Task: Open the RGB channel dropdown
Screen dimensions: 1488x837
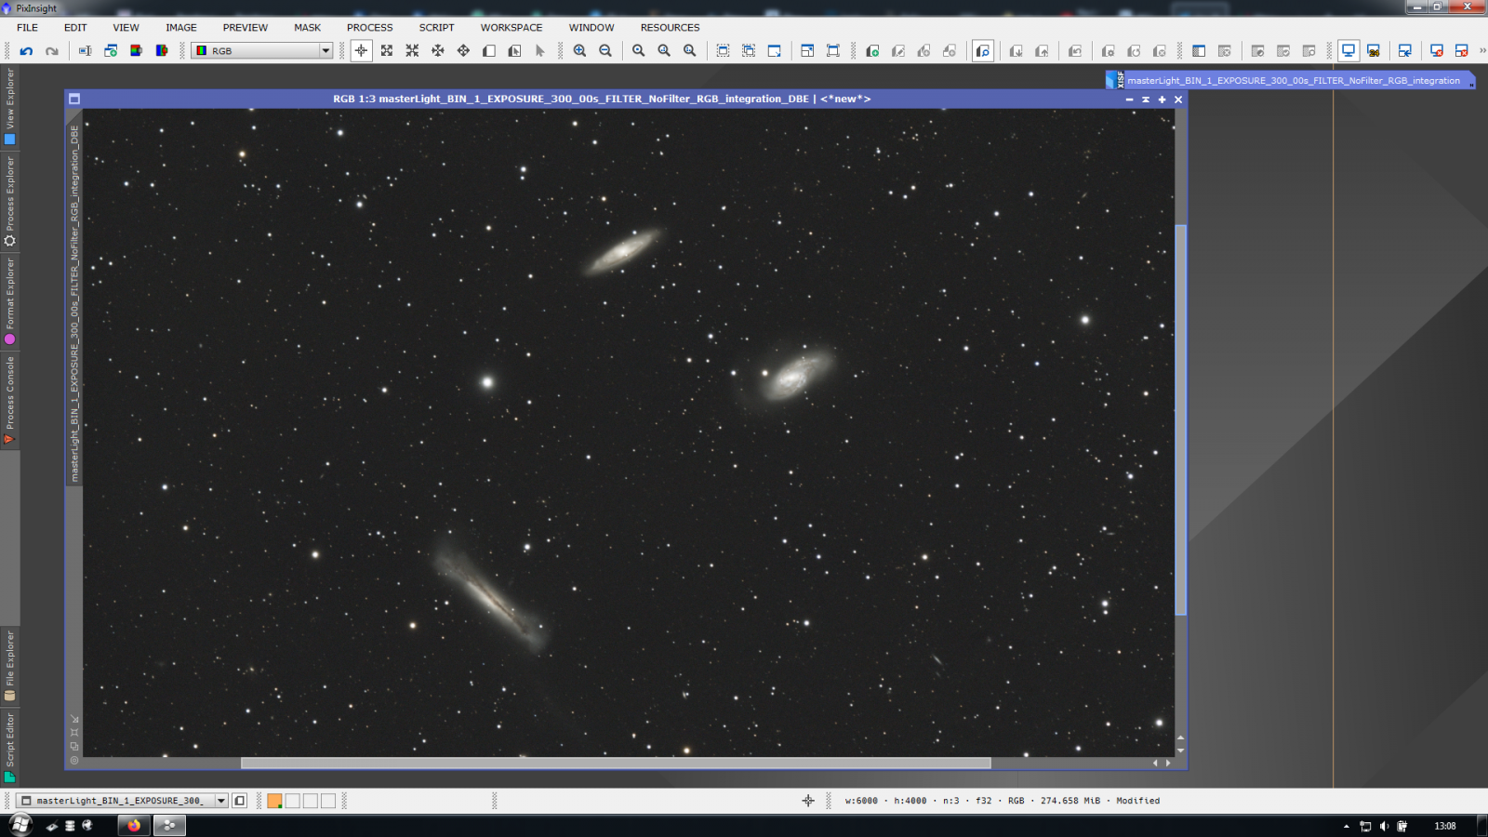Action: 262,51
